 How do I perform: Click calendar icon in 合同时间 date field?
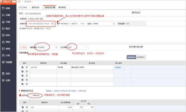[x=52, y=24]
